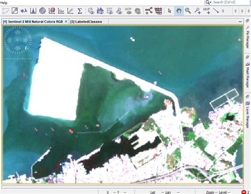Open the Graph Builder icon
This screenshot has width=251, height=194.
pos(149,11)
